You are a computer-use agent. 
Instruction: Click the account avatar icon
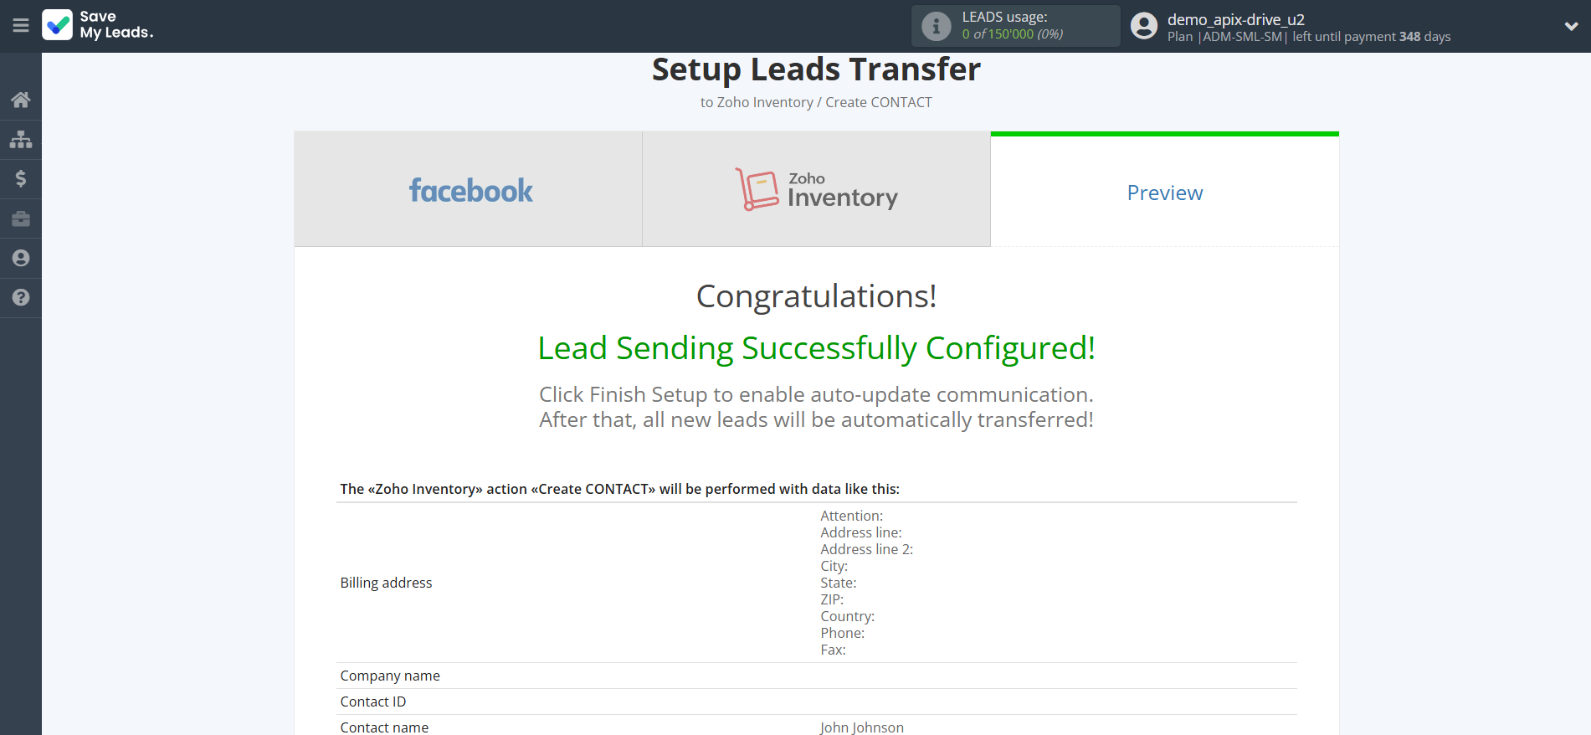(1143, 26)
